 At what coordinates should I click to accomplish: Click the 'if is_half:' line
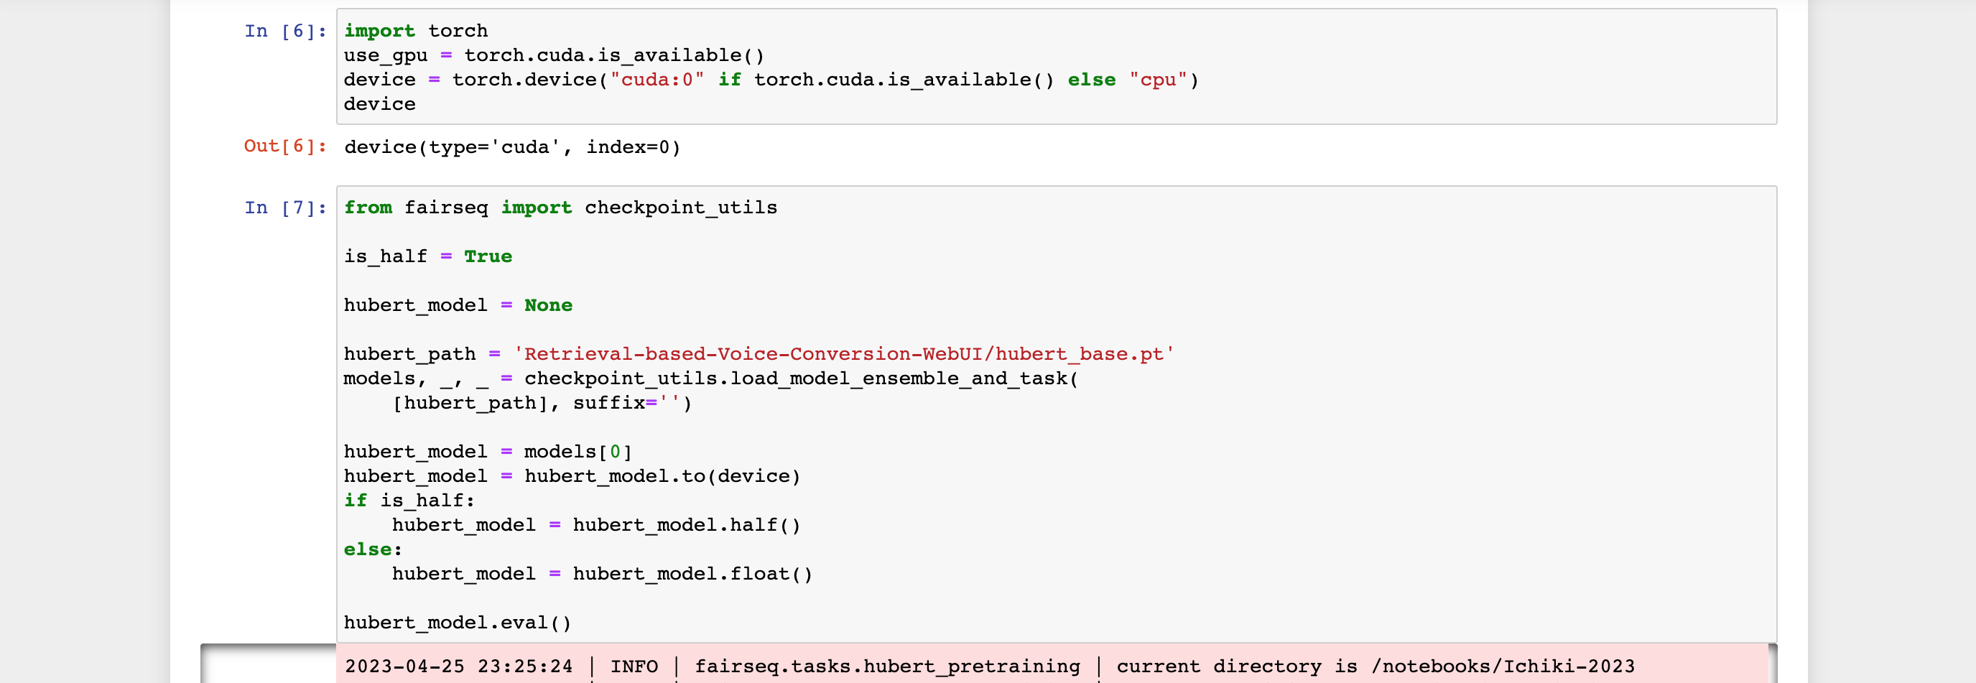tap(409, 501)
